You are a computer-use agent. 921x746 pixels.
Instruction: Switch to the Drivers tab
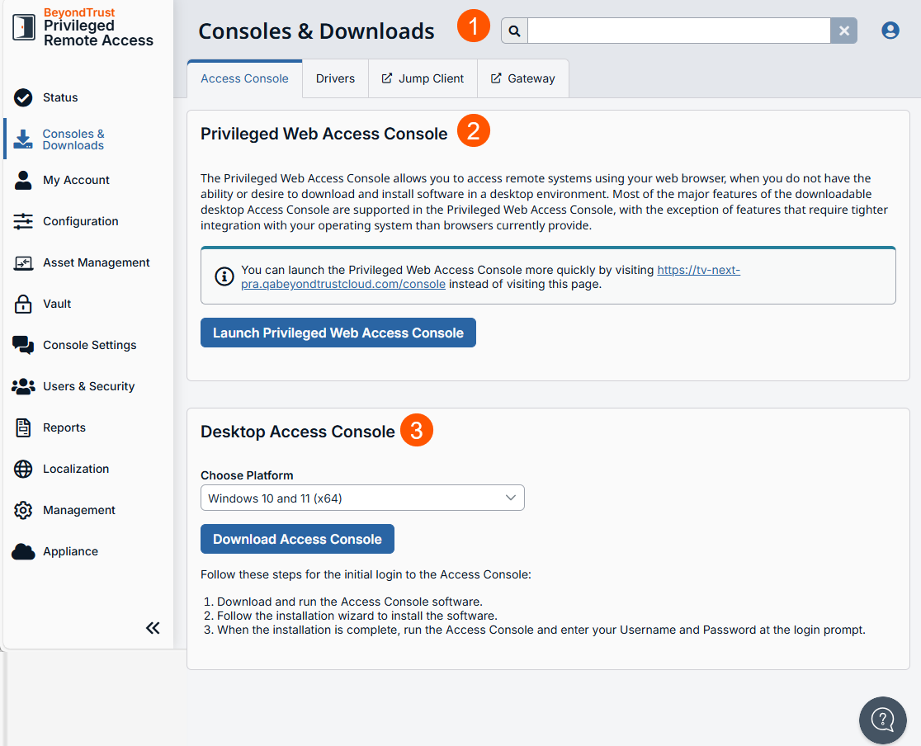pos(334,78)
